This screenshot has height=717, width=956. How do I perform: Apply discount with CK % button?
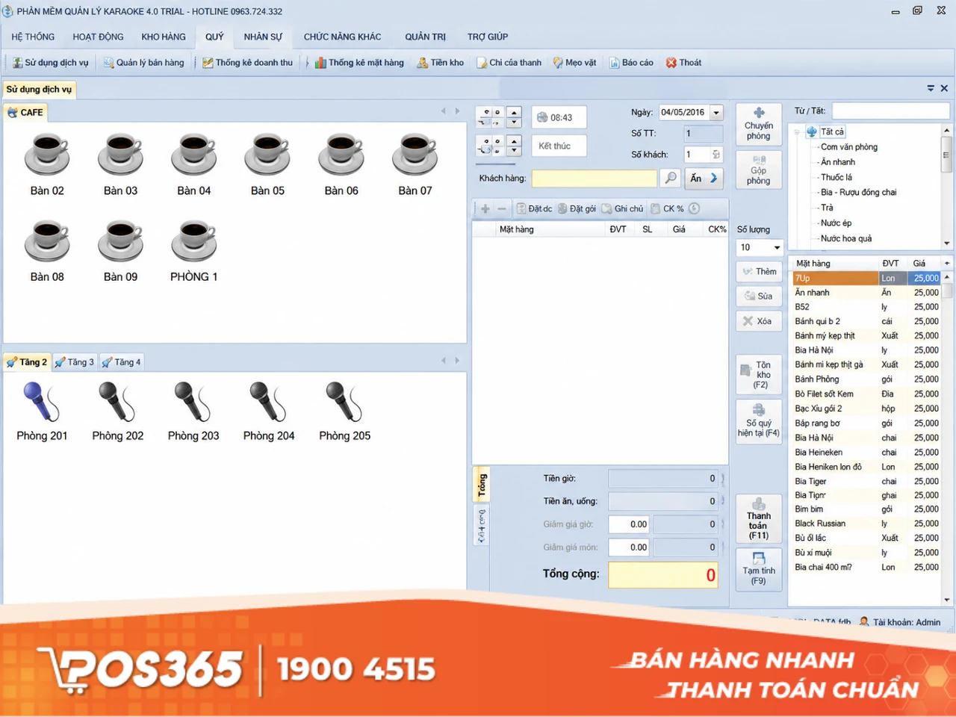coord(667,209)
